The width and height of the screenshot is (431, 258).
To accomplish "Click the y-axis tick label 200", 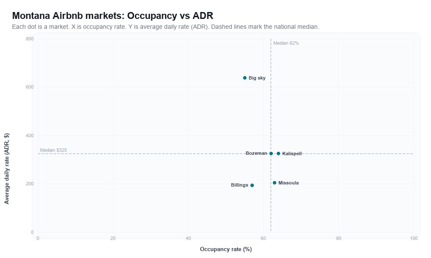I will tap(30, 184).
